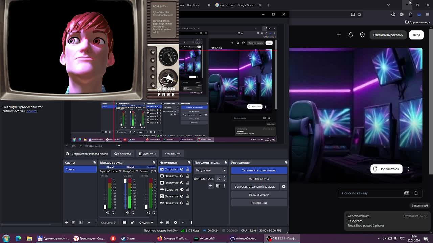Undock the Микшер звука panel
433x243 pixels.
click(154, 163)
